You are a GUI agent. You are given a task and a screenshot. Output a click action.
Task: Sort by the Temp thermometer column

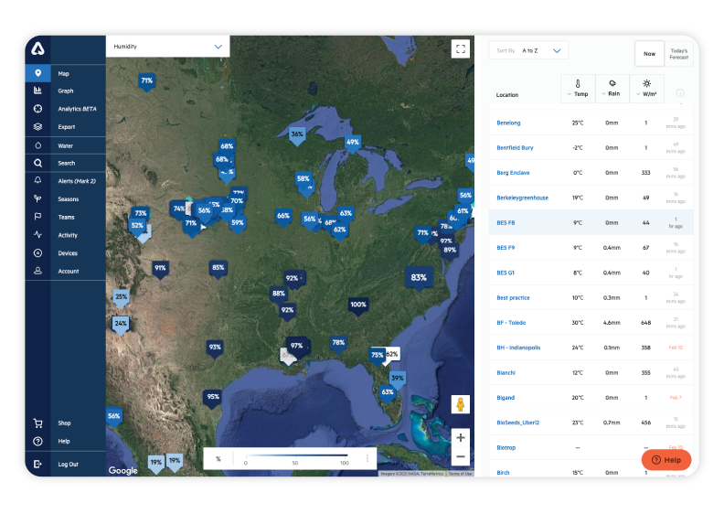(x=578, y=88)
